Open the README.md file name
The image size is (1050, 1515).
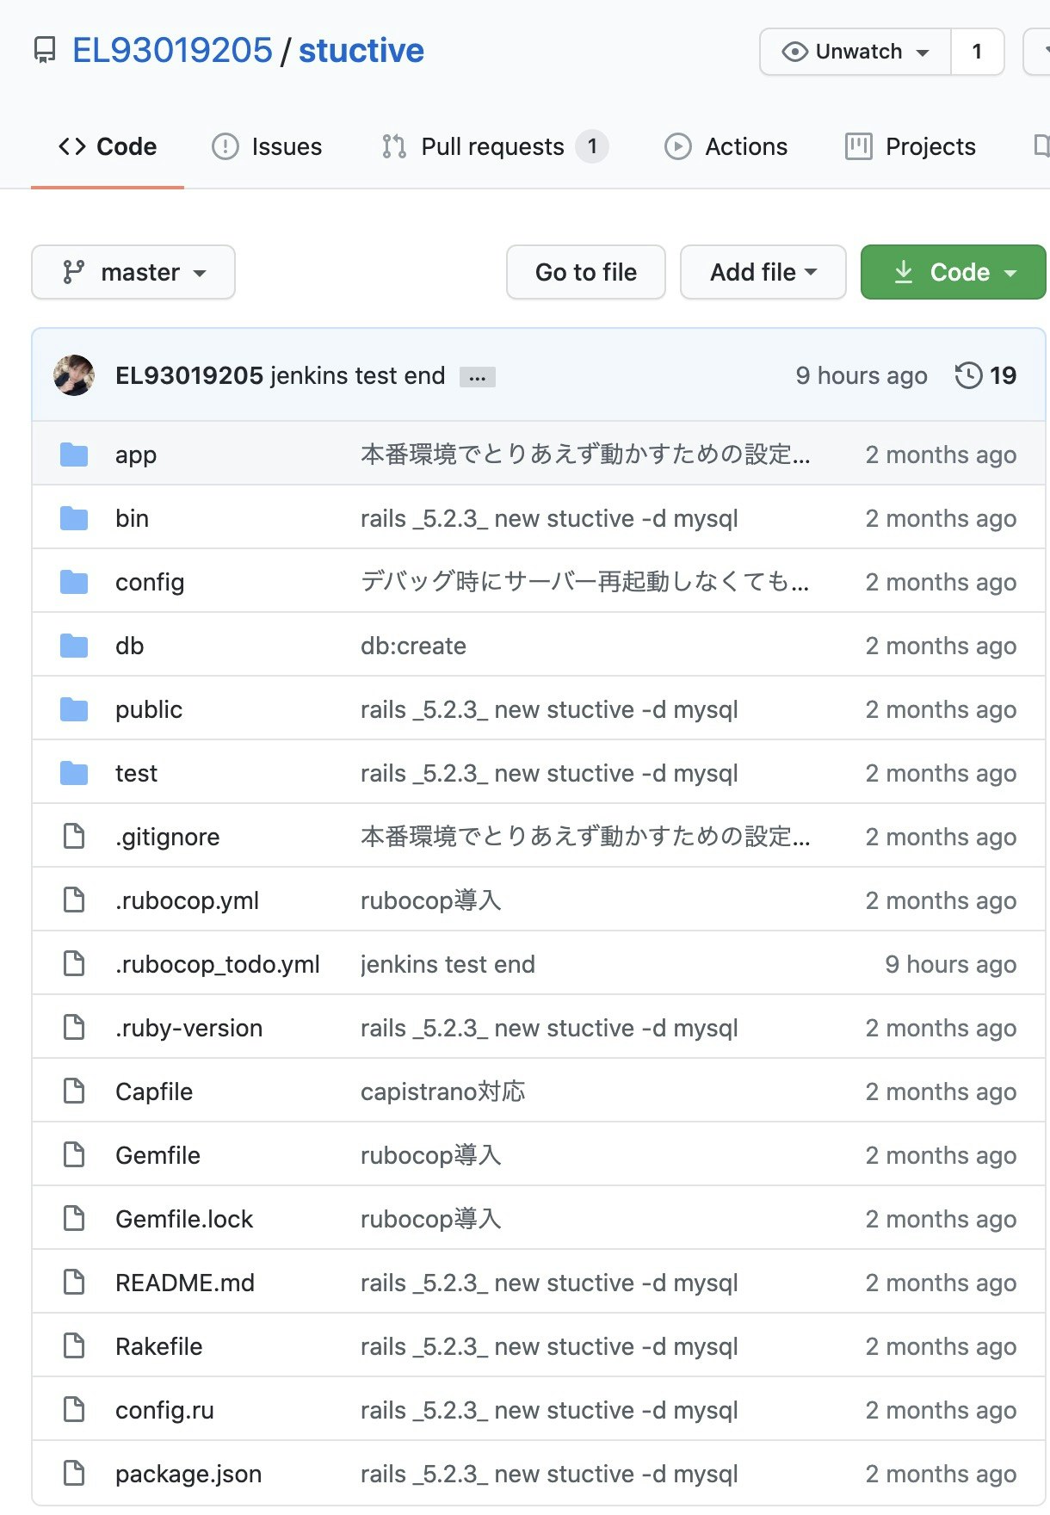tap(185, 1283)
